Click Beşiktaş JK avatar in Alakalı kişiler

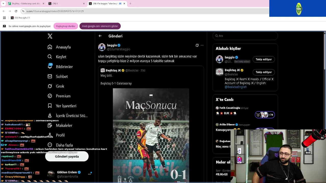point(219,72)
